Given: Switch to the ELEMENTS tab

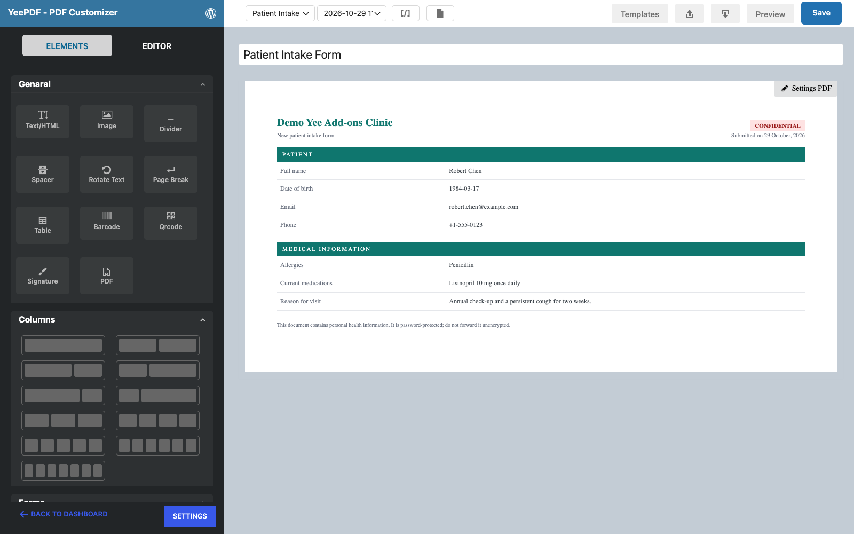Looking at the screenshot, I should [x=67, y=46].
